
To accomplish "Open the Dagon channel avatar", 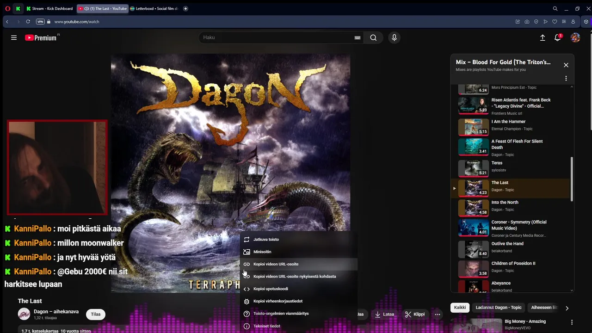I will (24, 314).
